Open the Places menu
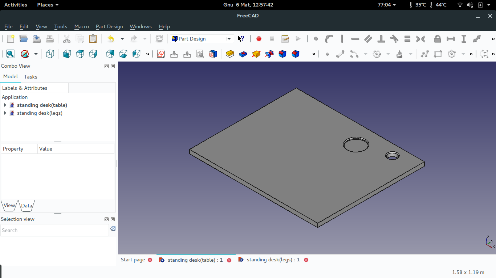Screen dimensions: 496x278 (x=45, y=5)
